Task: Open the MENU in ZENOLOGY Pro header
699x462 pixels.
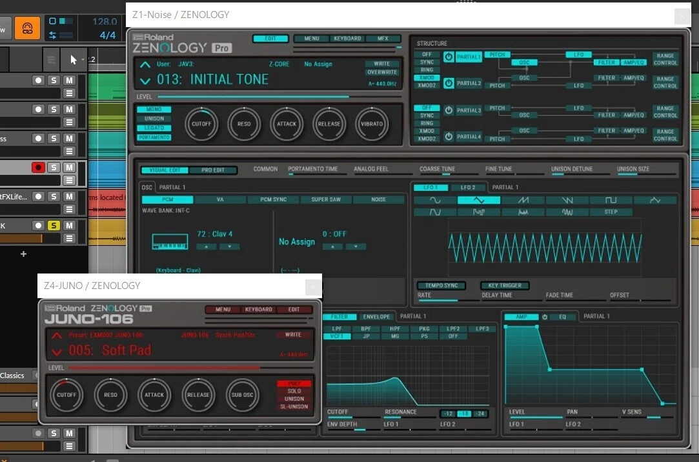Action: [312, 39]
